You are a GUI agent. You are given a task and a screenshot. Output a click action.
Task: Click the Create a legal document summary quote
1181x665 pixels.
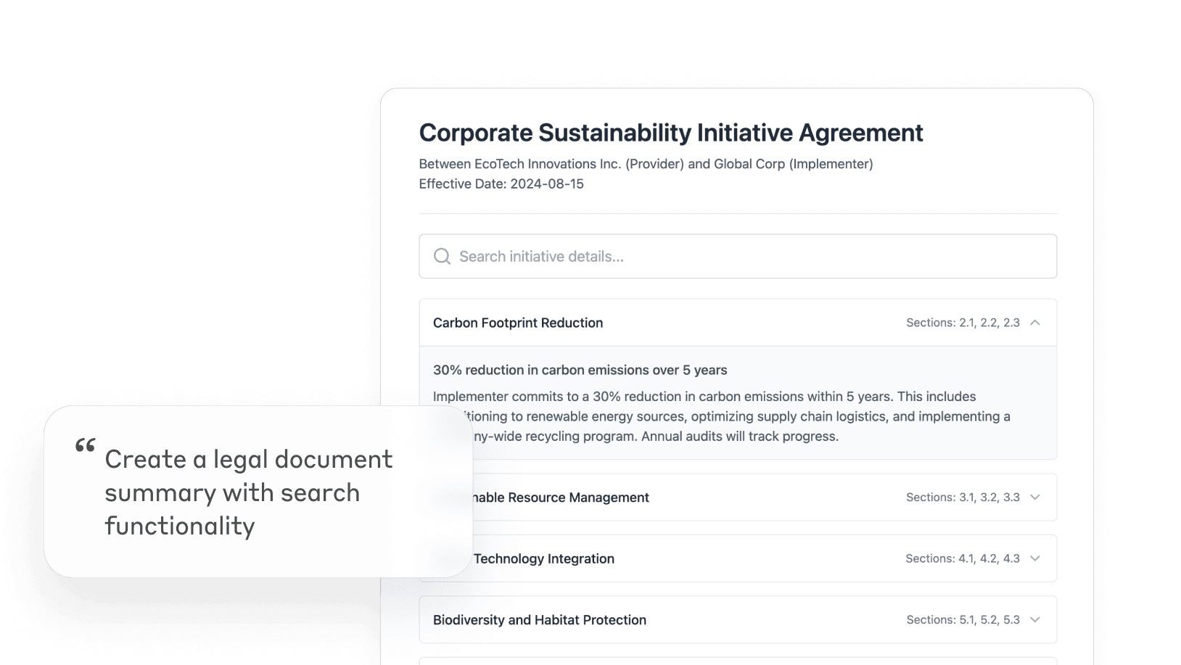[x=249, y=493]
